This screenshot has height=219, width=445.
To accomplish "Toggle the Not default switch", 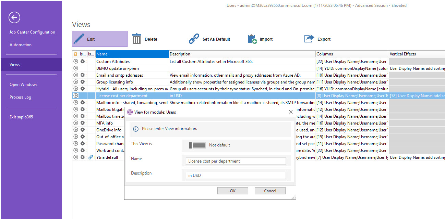I will 197,145.
